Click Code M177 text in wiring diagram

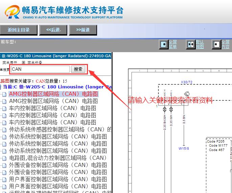(218, 146)
